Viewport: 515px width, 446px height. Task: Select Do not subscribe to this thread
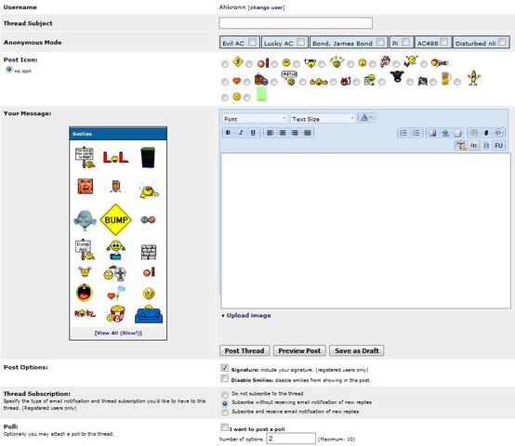(225, 395)
